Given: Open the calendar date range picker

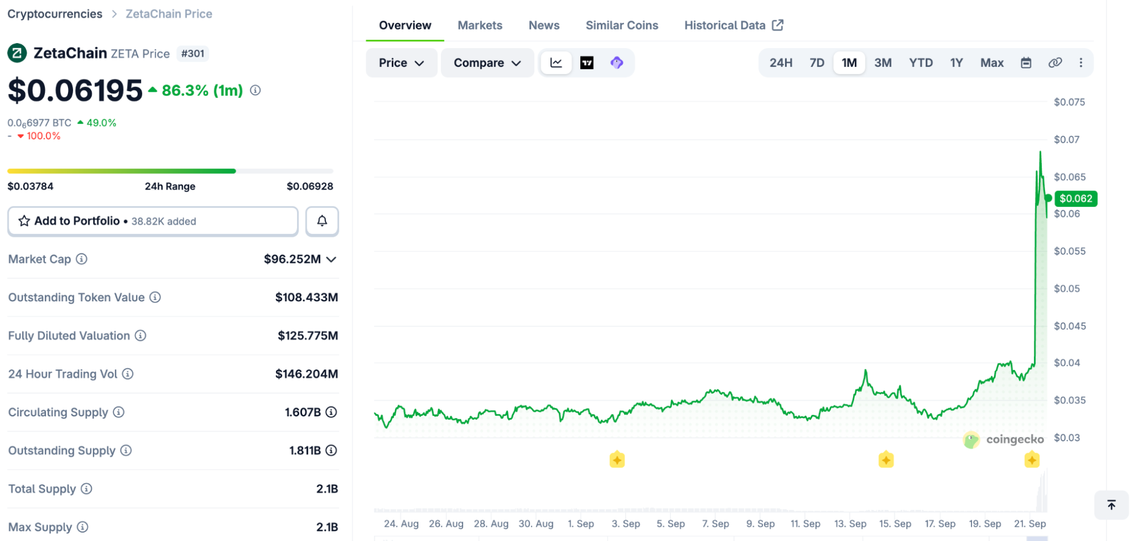Looking at the screenshot, I should tap(1026, 62).
